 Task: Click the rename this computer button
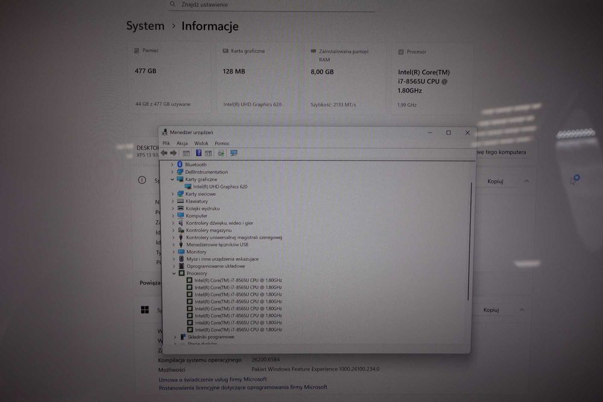tap(501, 152)
